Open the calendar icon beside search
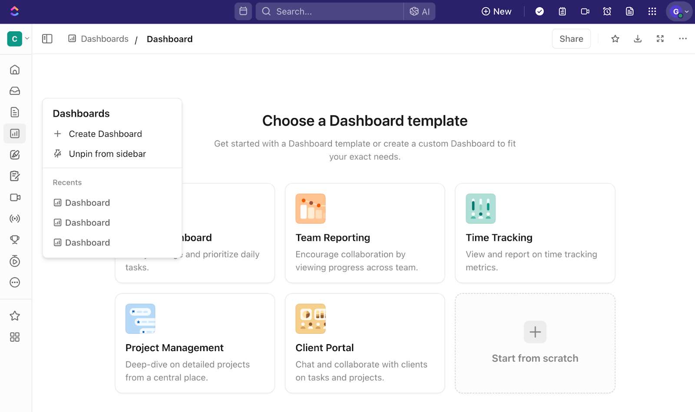This screenshot has width=695, height=412. (243, 11)
